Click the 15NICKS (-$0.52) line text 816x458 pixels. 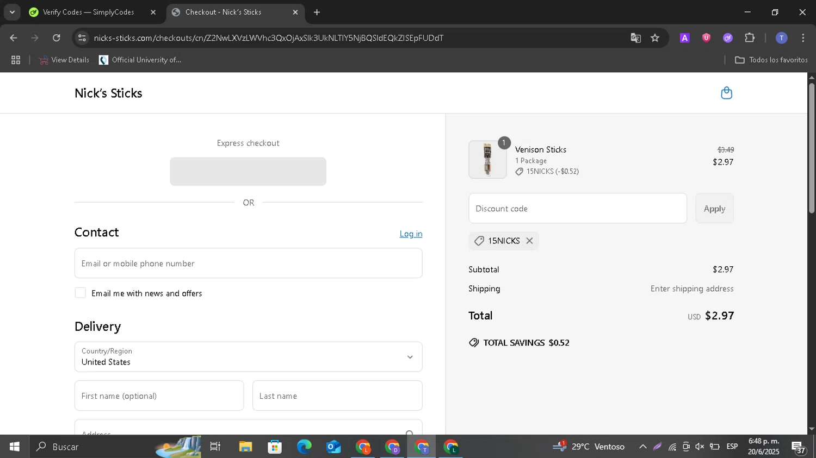point(552,172)
